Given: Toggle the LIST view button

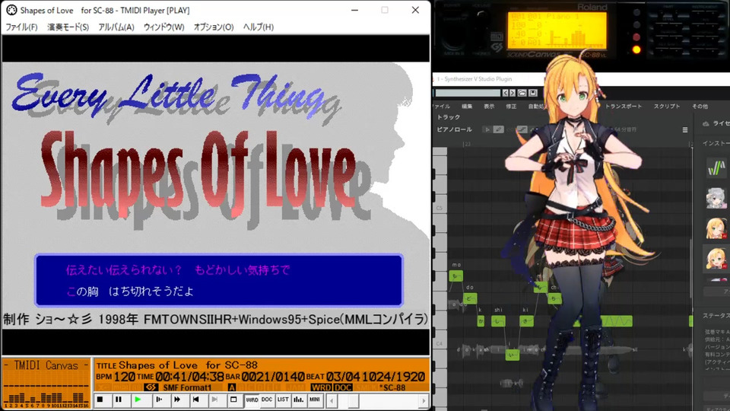Looking at the screenshot, I should pos(283,400).
